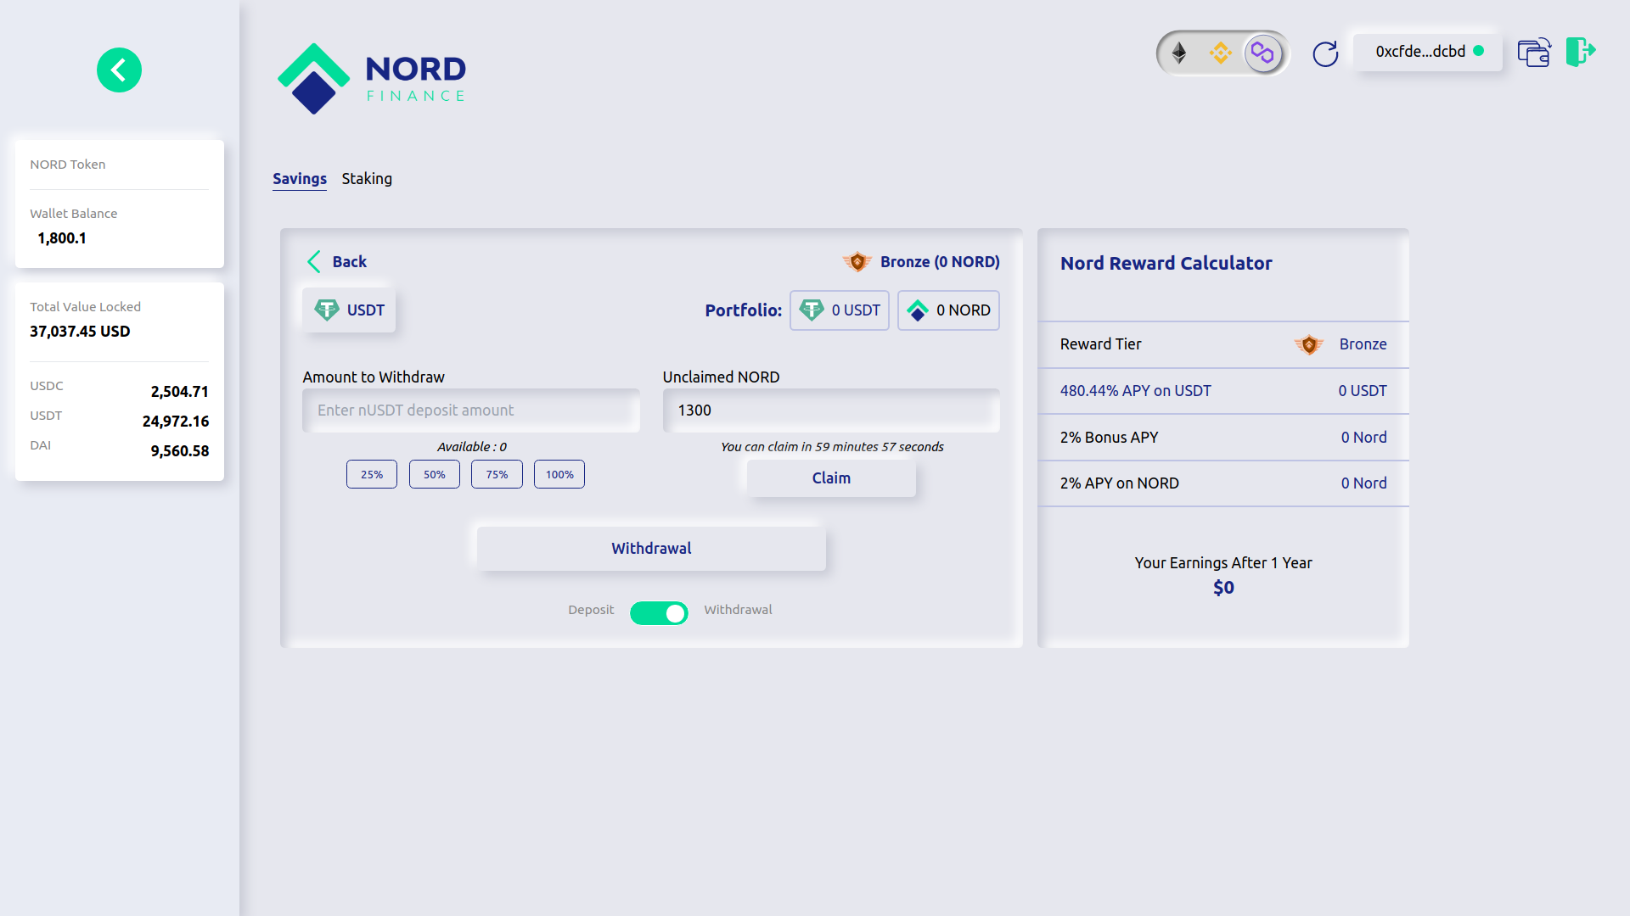Click the Wallet Balance label
This screenshot has width=1630, height=916.
point(74,214)
